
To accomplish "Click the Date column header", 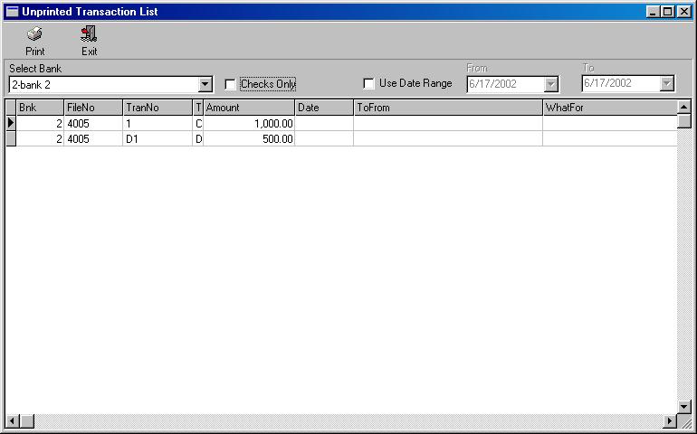I will pyautogui.click(x=323, y=108).
